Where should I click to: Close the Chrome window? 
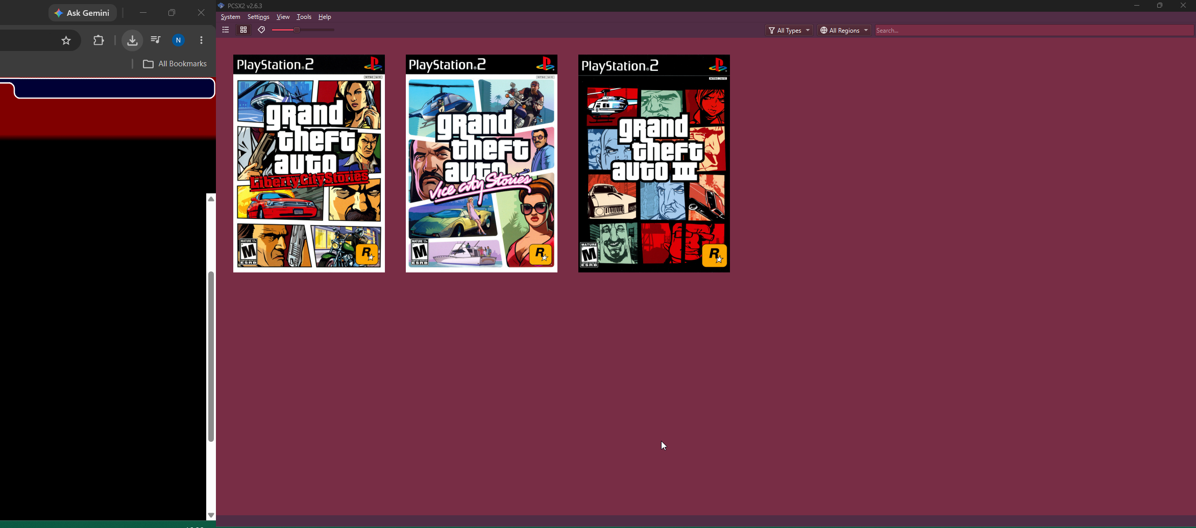pyautogui.click(x=201, y=13)
